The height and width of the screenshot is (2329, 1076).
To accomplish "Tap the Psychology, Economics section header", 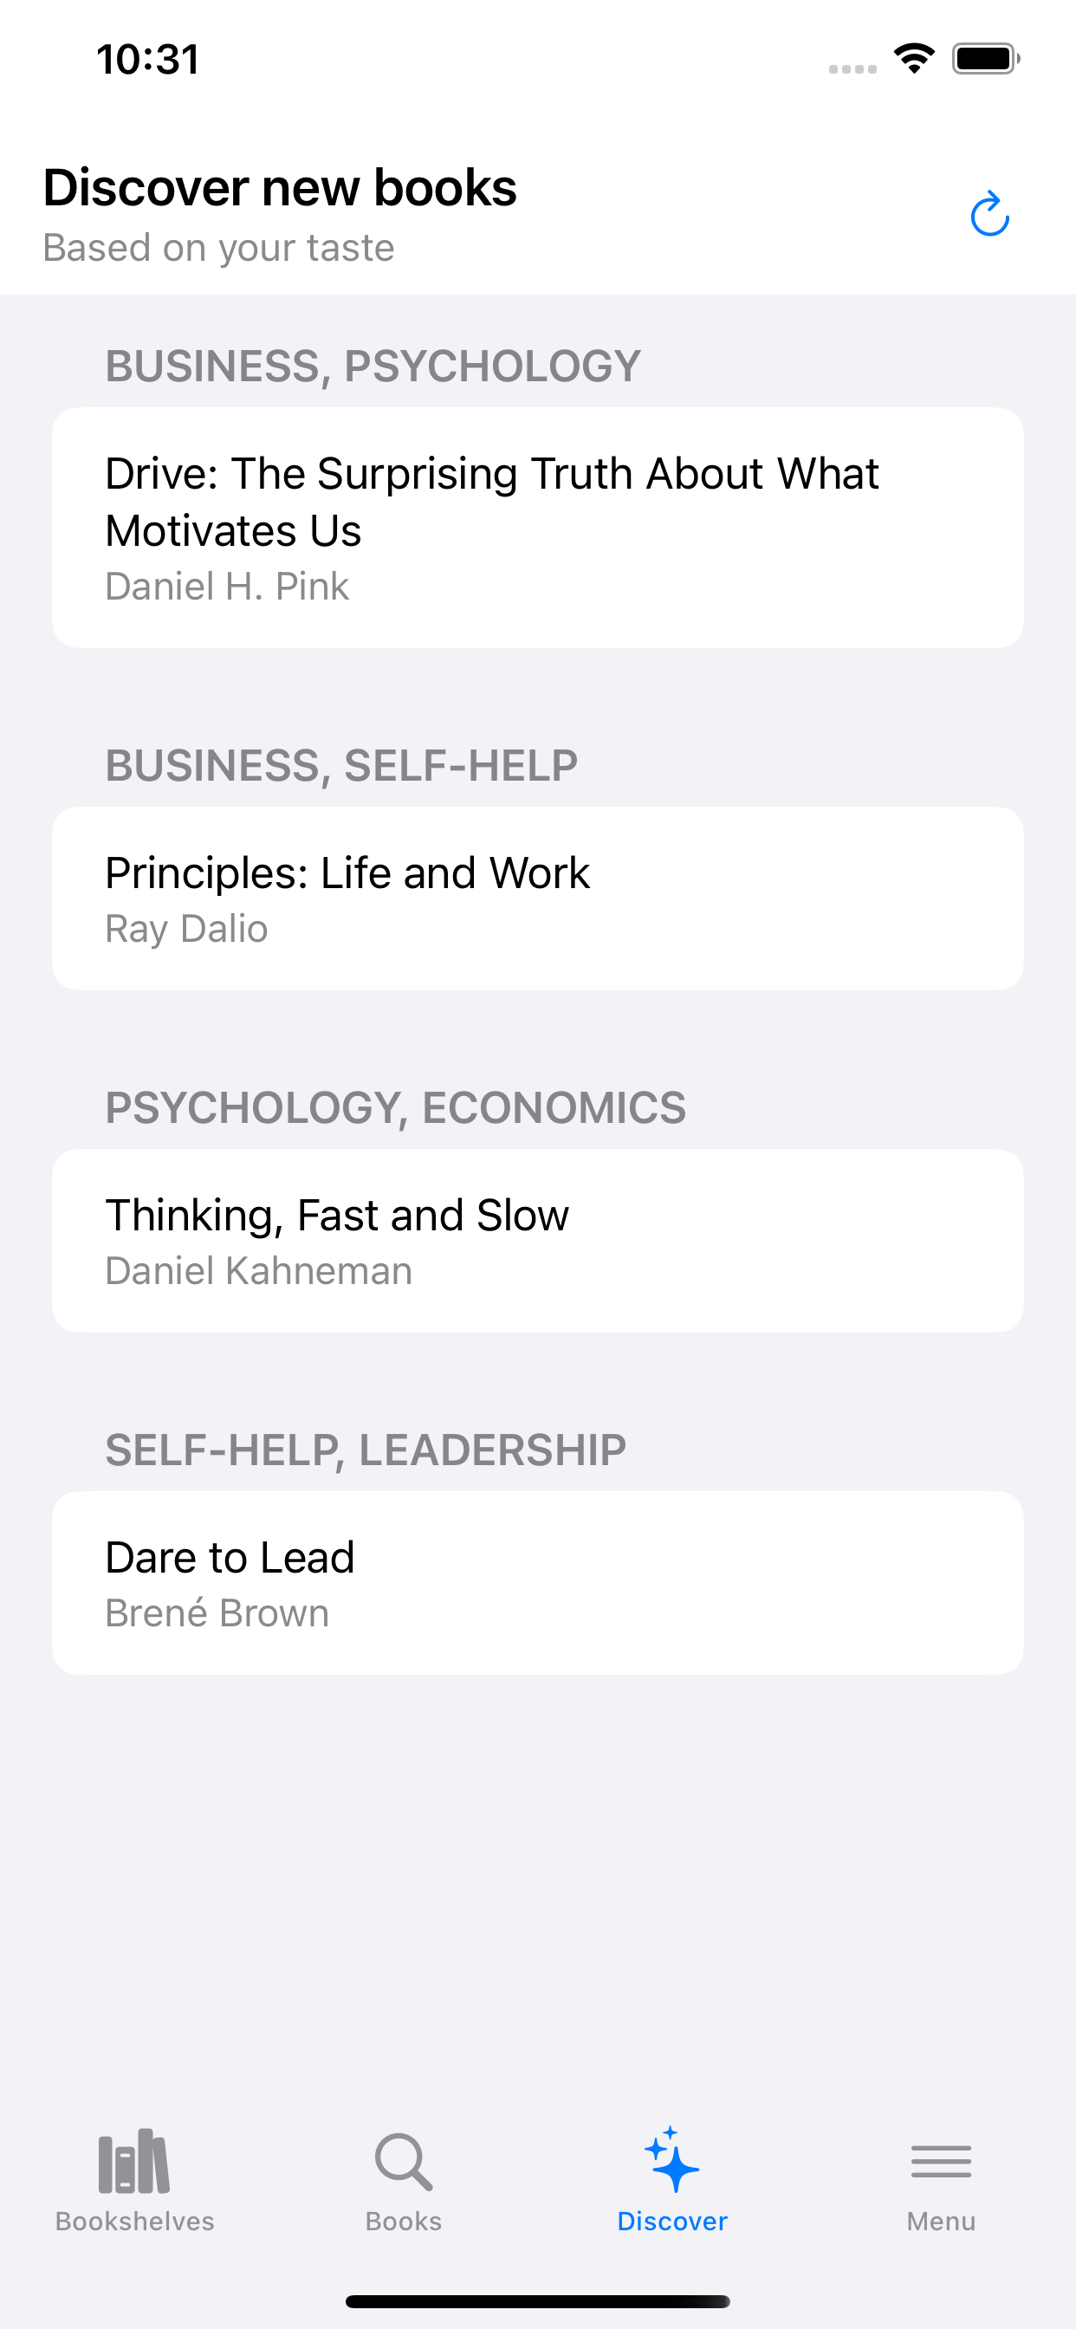I will coord(395,1107).
